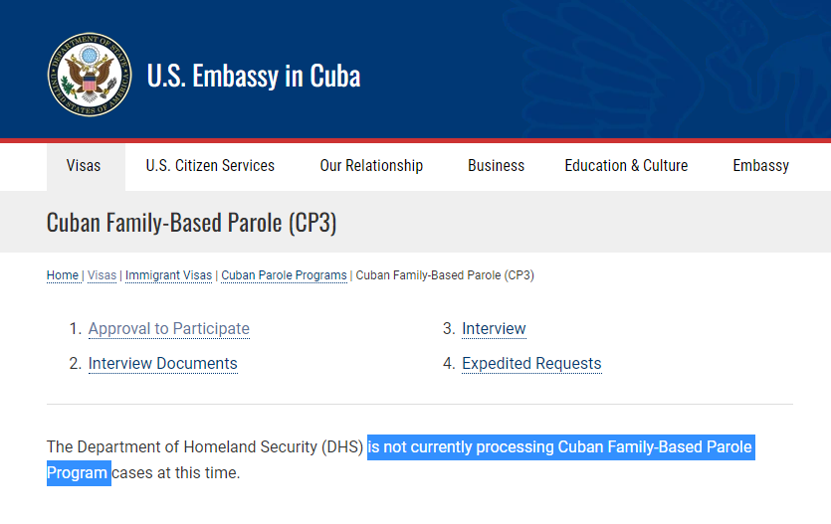
Task: Open the Embassy navigation menu
Action: [x=760, y=166]
